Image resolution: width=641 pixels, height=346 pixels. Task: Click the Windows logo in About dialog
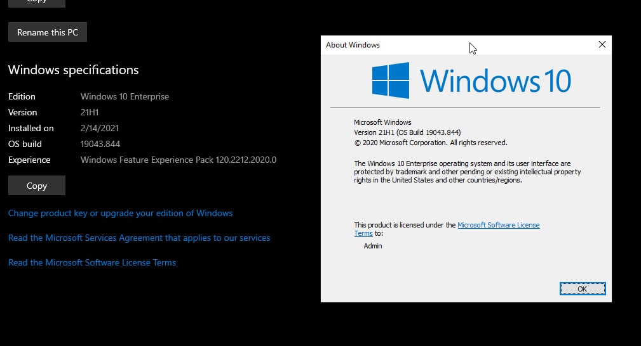pyautogui.click(x=391, y=80)
